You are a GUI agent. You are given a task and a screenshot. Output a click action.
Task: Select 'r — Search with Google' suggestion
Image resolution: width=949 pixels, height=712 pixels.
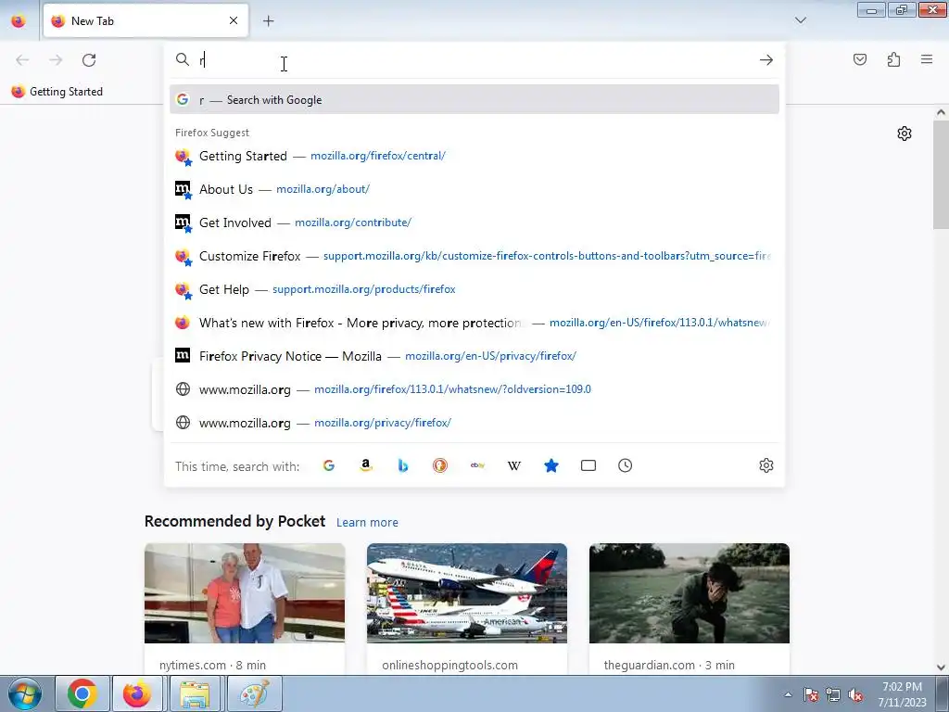474,99
